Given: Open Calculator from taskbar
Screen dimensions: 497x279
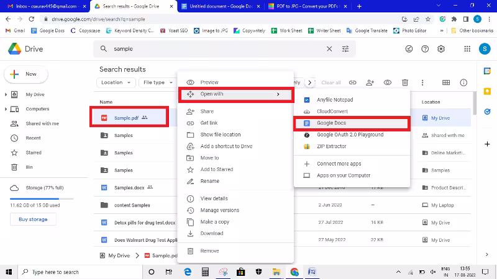Looking at the screenshot, I should pos(206,272).
